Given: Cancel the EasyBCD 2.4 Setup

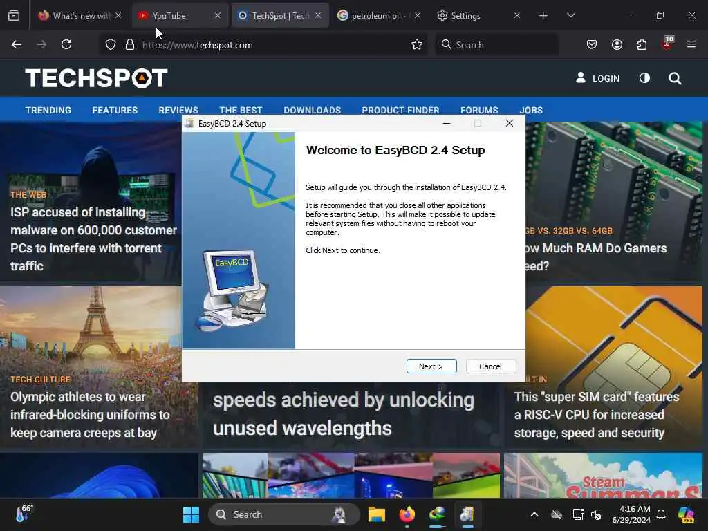Looking at the screenshot, I should point(491,366).
